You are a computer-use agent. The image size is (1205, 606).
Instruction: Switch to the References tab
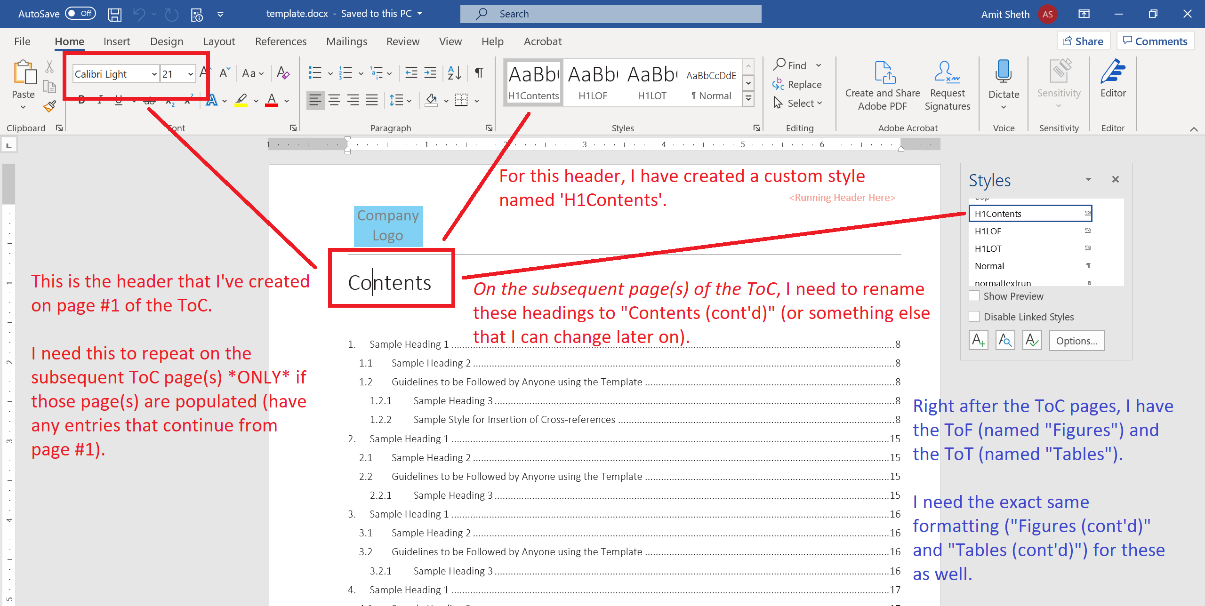click(281, 41)
